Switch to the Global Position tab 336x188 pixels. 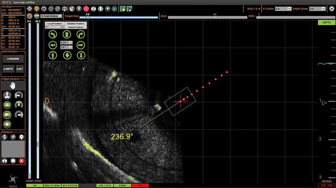tap(75, 27)
